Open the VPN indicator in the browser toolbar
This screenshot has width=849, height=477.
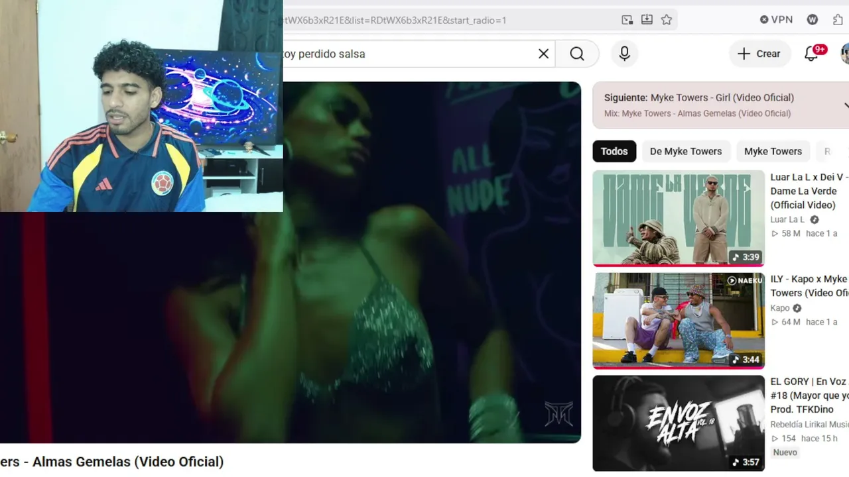click(776, 20)
